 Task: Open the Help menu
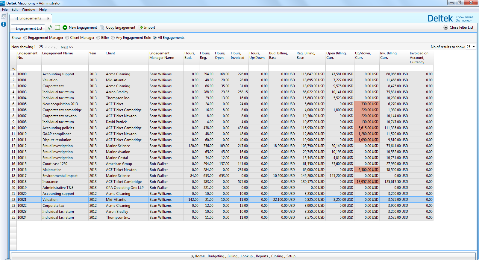tap(43, 10)
